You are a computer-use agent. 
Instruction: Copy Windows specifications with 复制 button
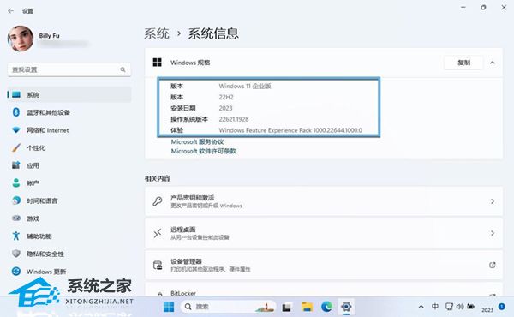pos(463,63)
